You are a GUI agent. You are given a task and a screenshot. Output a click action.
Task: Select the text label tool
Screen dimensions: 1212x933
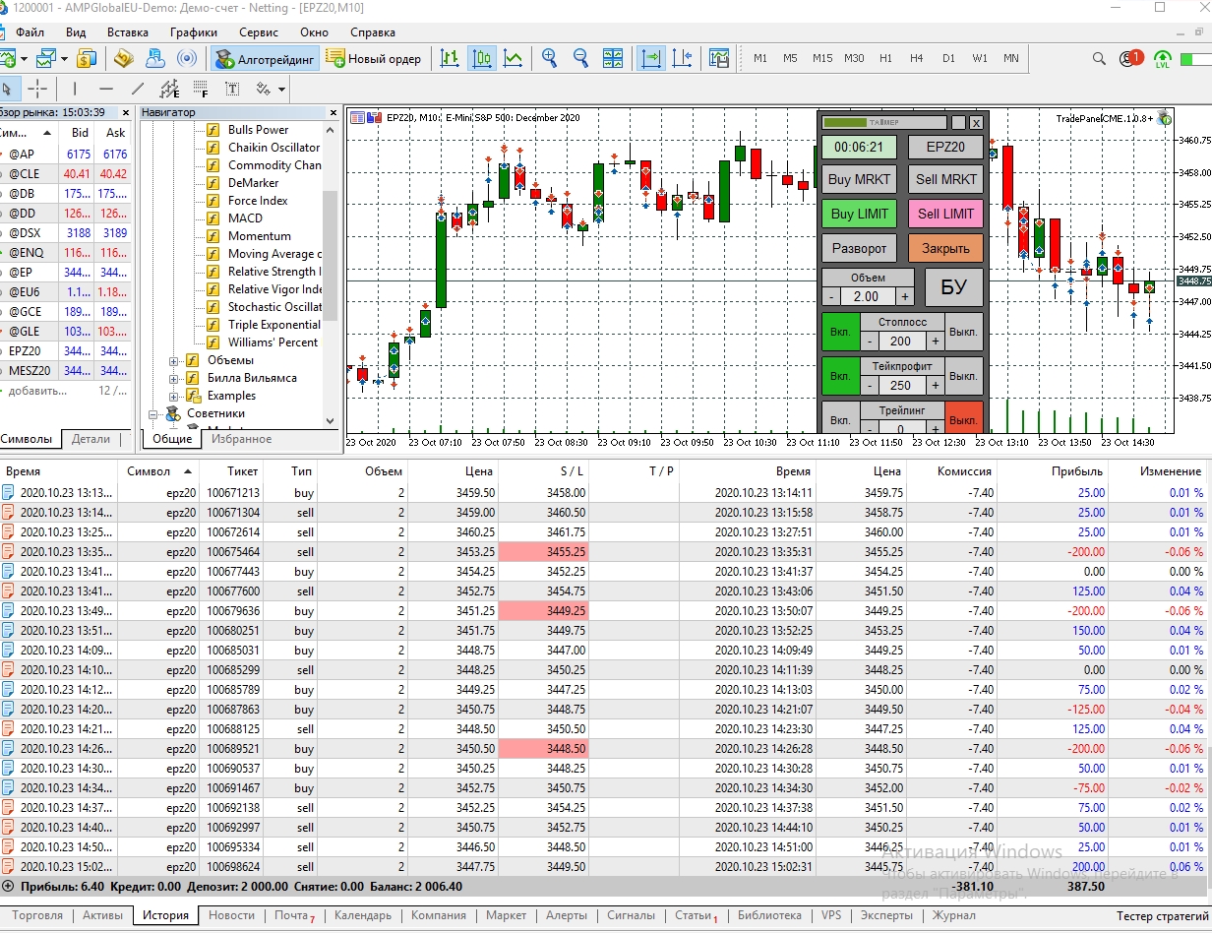pyautogui.click(x=232, y=89)
